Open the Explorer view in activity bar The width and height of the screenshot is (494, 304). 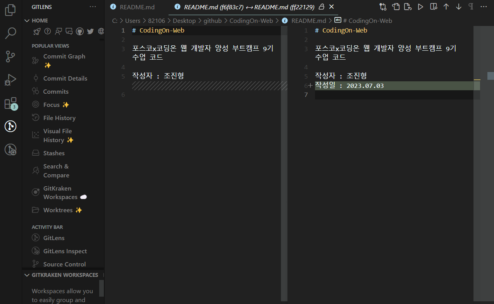[x=10, y=10]
